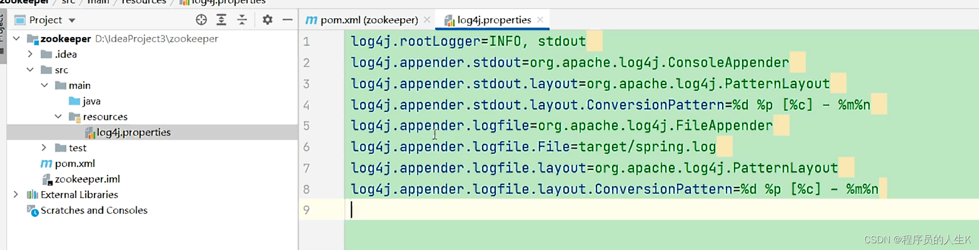Expand External Libraries node

click(16, 194)
